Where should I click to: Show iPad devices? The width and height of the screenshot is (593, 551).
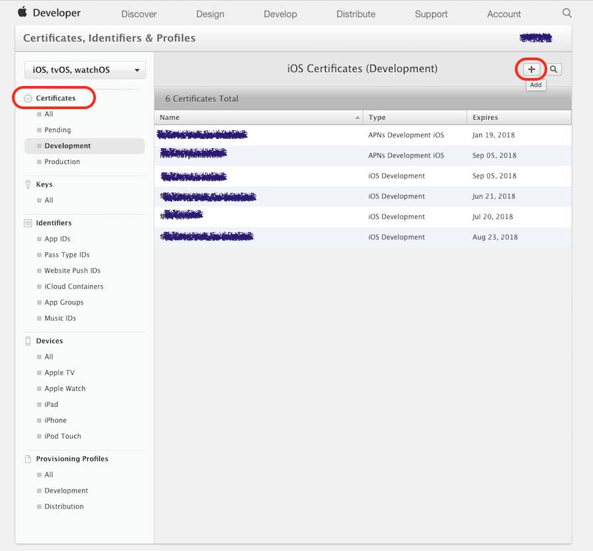[x=51, y=404]
